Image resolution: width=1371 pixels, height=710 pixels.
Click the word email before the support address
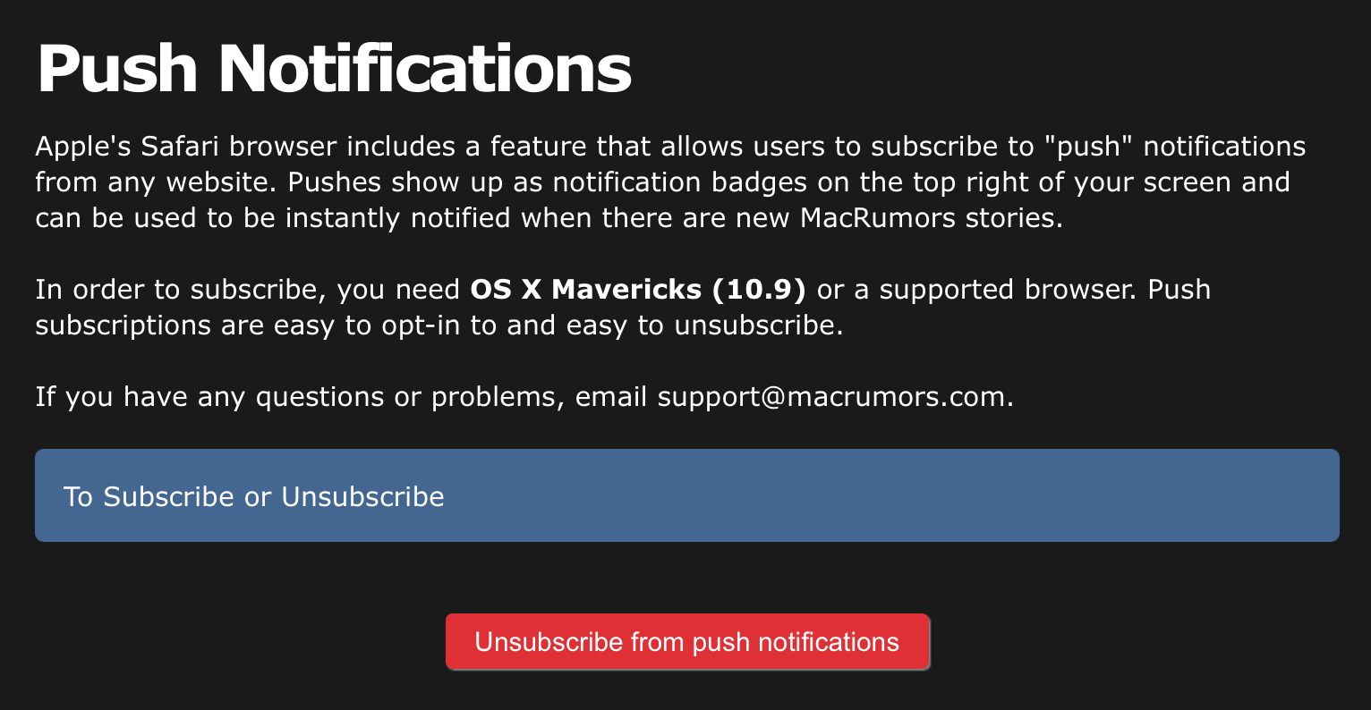tap(611, 397)
